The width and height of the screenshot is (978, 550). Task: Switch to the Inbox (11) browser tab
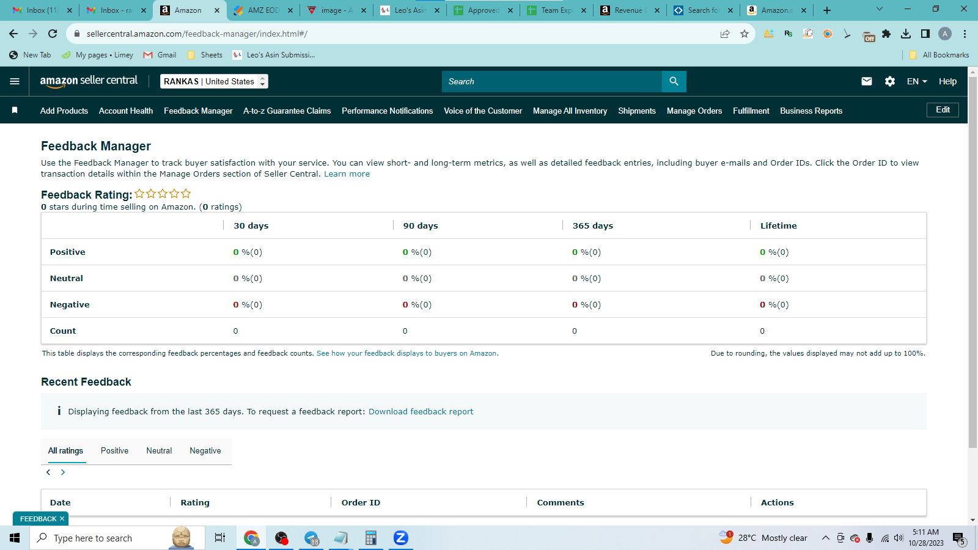tap(43, 10)
